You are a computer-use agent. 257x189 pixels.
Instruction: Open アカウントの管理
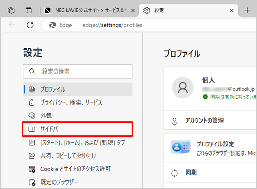pos(210,121)
